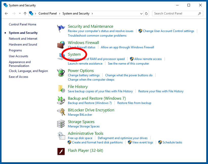The image size is (208, 164).
Task: Create and format hard disk partitions
Action: coord(97,142)
